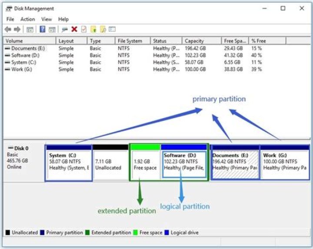Click the red X Delete icon
The height and width of the screenshot is (249, 313).
[74, 30]
